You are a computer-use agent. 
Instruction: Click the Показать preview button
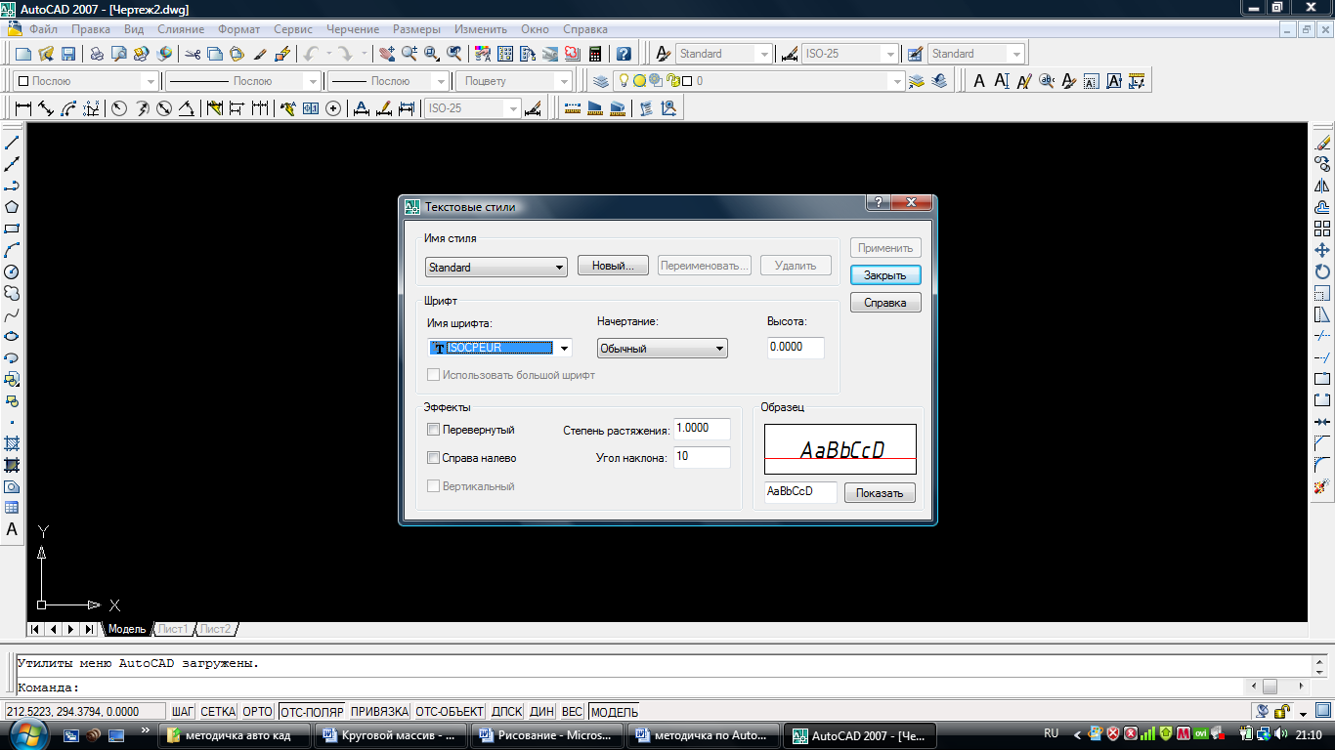[x=880, y=493]
